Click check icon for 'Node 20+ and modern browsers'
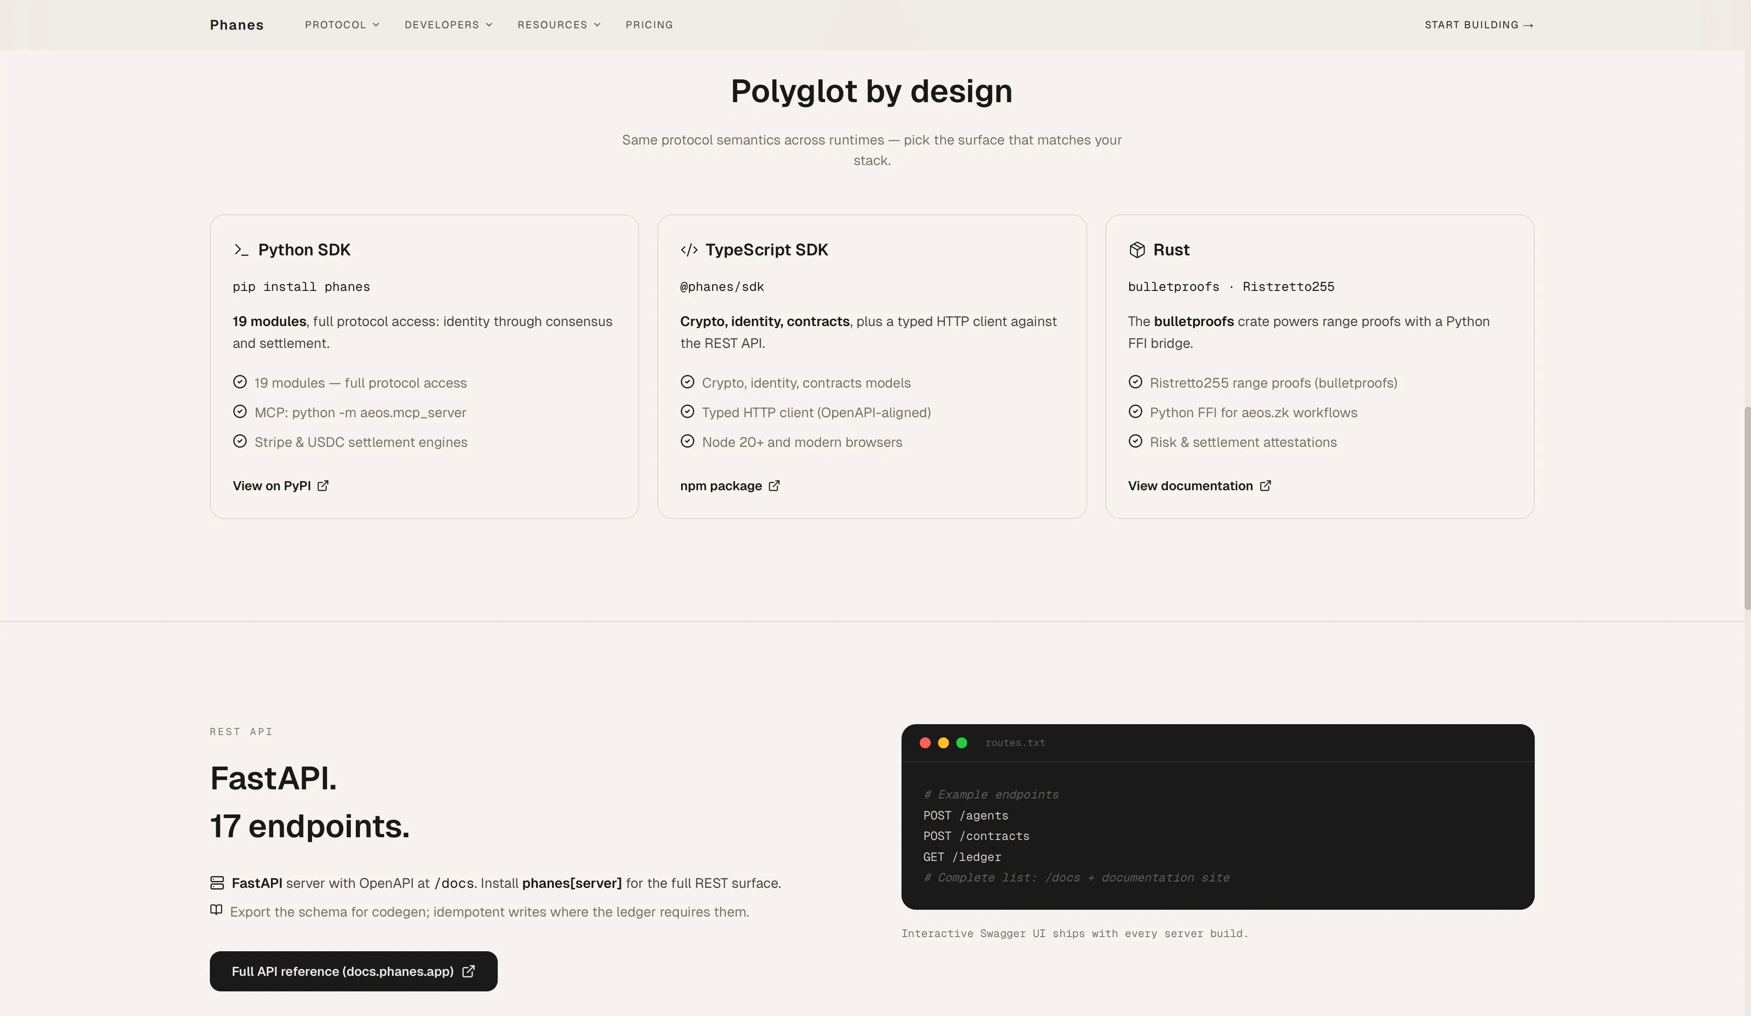The width and height of the screenshot is (1751, 1016). [x=687, y=441]
